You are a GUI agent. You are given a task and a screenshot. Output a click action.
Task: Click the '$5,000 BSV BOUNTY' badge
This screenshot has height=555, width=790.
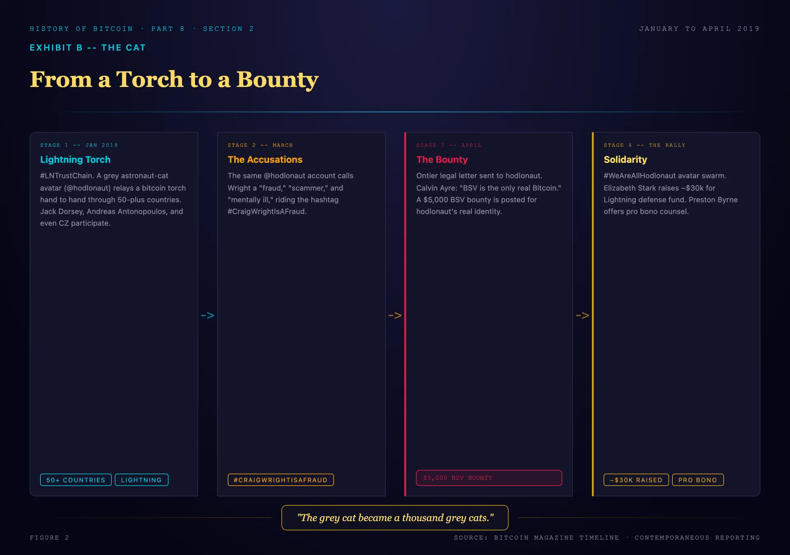click(x=489, y=478)
